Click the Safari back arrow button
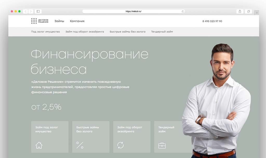Screen dimensions: 266x158 click(25, 11)
